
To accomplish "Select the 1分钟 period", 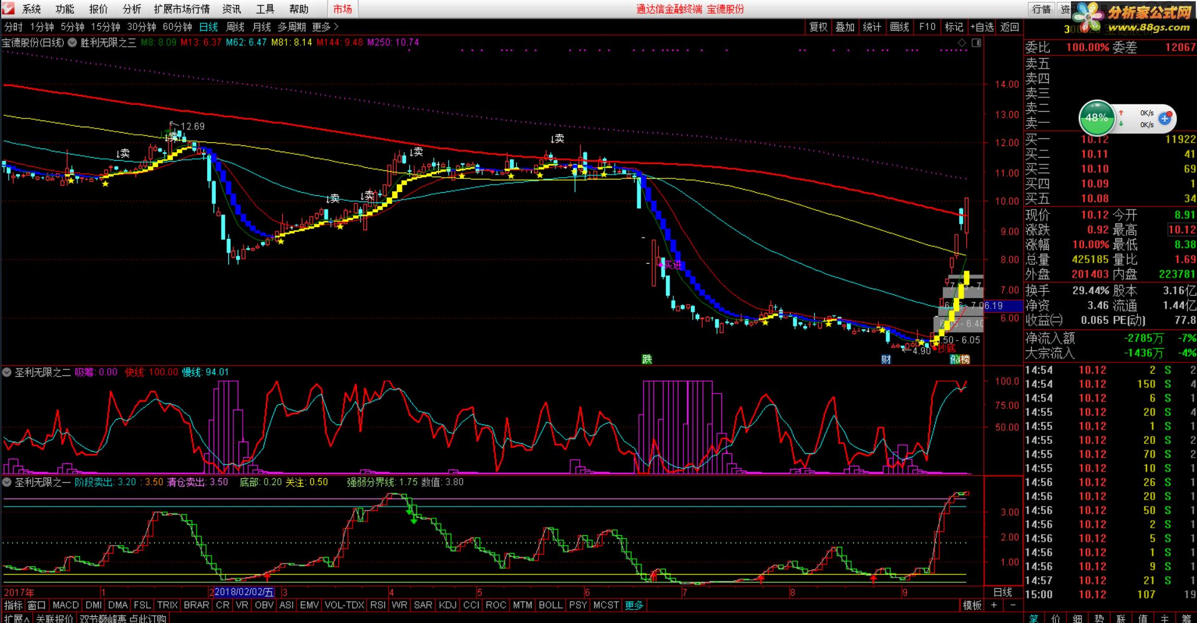I will point(42,27).
